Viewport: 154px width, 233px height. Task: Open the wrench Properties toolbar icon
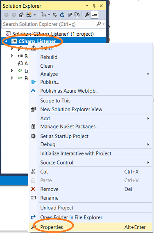pos(87,15)
